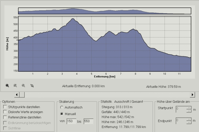
Task: Click the 'Gefälle: 440 / 440 m' statistic
Action: click(x=116, y=112)
